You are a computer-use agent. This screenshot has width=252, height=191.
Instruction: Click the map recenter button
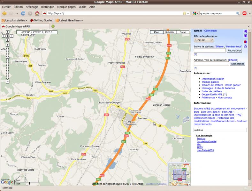pos(8,36)
